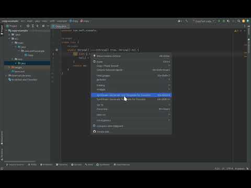Expand the .idea folder arrow
Image resolution: width=251 pixels, height=188 pixels.
pyautogui.click(x=9, y=34)
